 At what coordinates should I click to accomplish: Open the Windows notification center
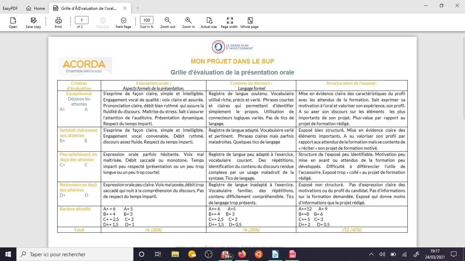coord(453,254)
